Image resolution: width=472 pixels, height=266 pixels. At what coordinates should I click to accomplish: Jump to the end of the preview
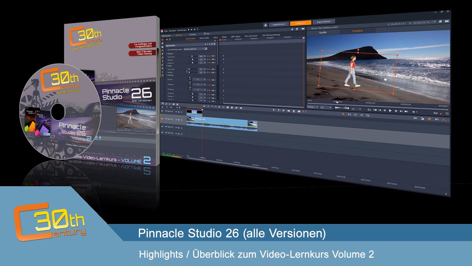tap(406, 112)
